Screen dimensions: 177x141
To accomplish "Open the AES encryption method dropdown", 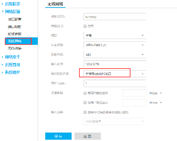I will pyautogui.click(x=115, y=55).
